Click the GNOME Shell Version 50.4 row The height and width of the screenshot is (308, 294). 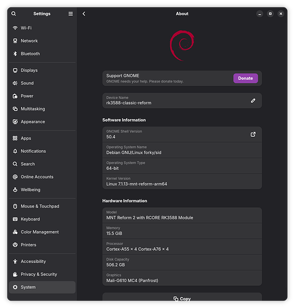pyautogui.click(x=182, y=134)
